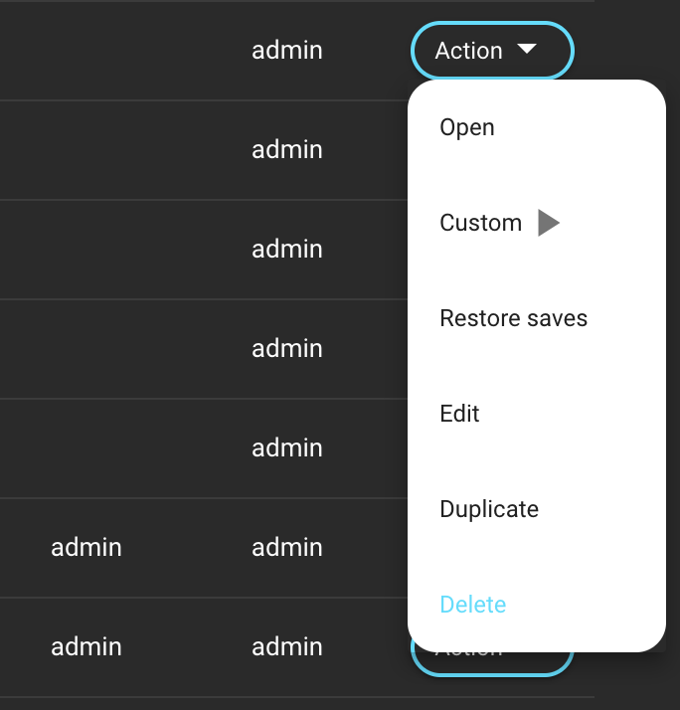The width and height of the screenshot is (680, 710).
Task: Click the left admin cell in the last row
Action: coord(86,646)
